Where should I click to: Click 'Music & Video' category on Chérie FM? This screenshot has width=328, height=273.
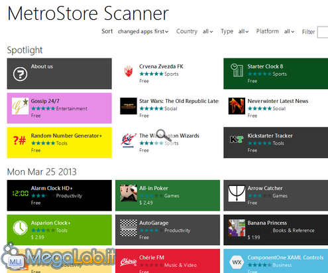click(x=180, y=265)
